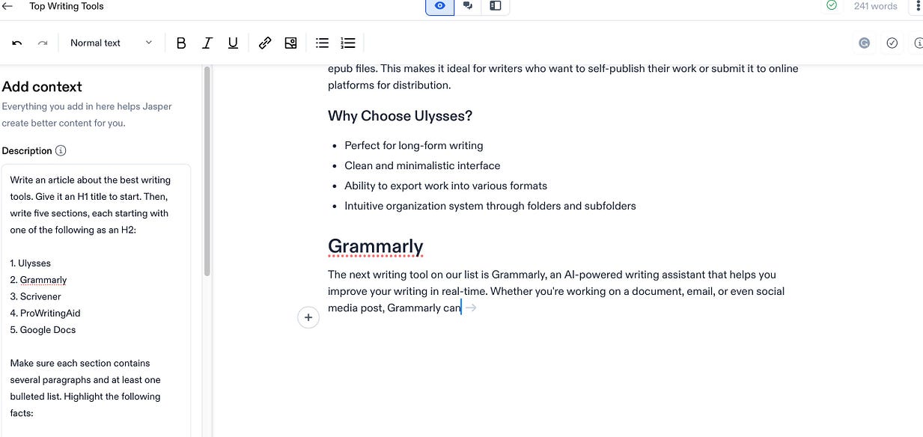The width and height of the screenshot is (923, 437).
Task: Click the 241 words counter
Action: pyautogui.click(x=875, y=6)
